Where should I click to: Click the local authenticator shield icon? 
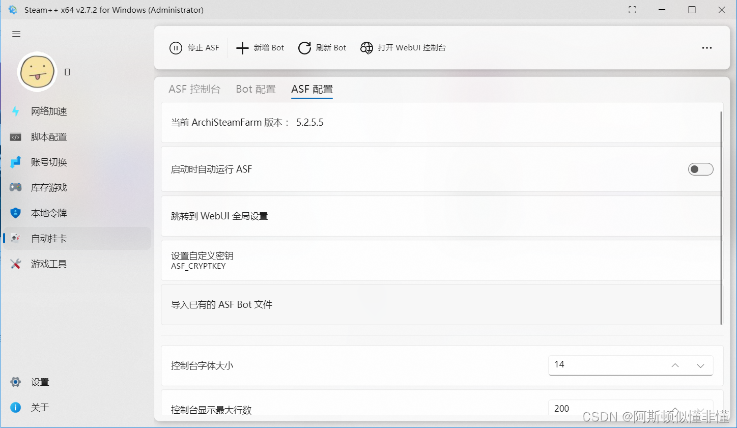(x=16, y=213)
